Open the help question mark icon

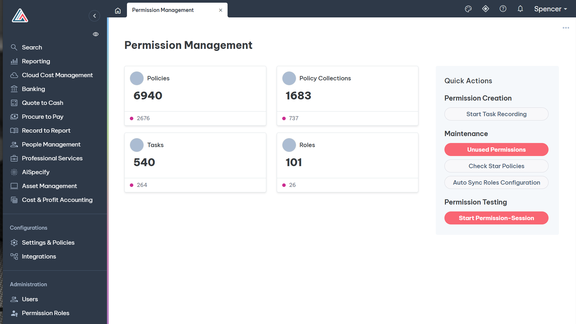[503, 9]
